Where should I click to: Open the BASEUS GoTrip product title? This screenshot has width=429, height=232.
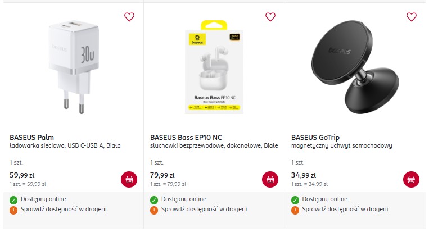[x=315, y=137]
